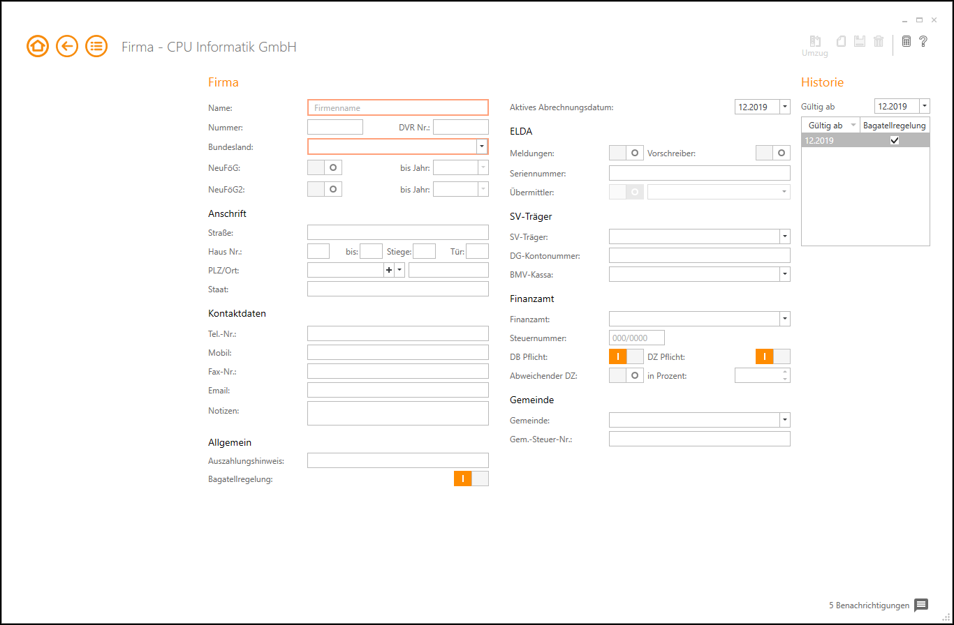954x625 pixels.
Task: Click the Haus Nr. input field
Action: click(318, 251)
